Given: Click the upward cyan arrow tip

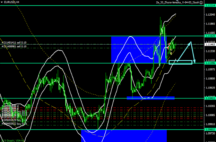Looking at the screenshot, I should (x=190, y=42).
